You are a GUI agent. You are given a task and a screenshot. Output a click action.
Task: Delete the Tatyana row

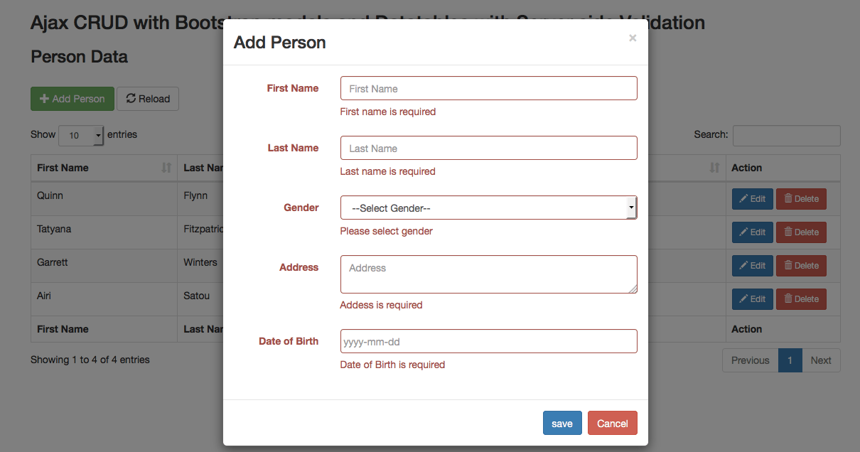point(801,232)
